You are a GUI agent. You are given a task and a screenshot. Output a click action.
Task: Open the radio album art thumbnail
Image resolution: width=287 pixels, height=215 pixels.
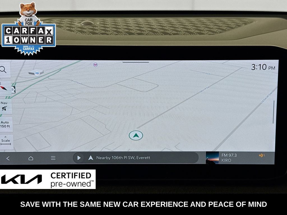pos(212,158)
